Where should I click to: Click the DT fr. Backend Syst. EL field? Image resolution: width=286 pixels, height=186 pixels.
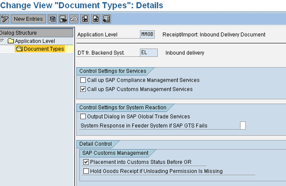point(149,52)
